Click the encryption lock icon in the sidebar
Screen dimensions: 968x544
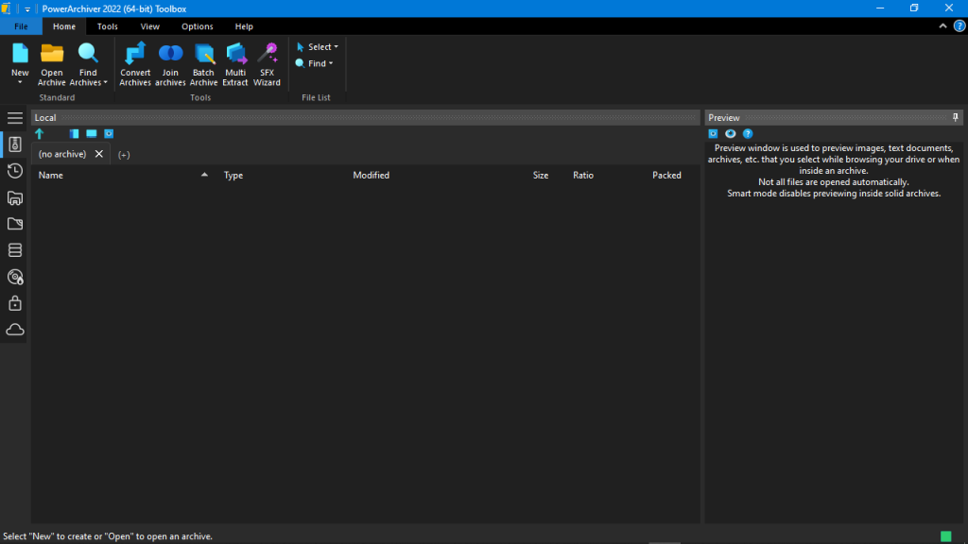point(14,303)
